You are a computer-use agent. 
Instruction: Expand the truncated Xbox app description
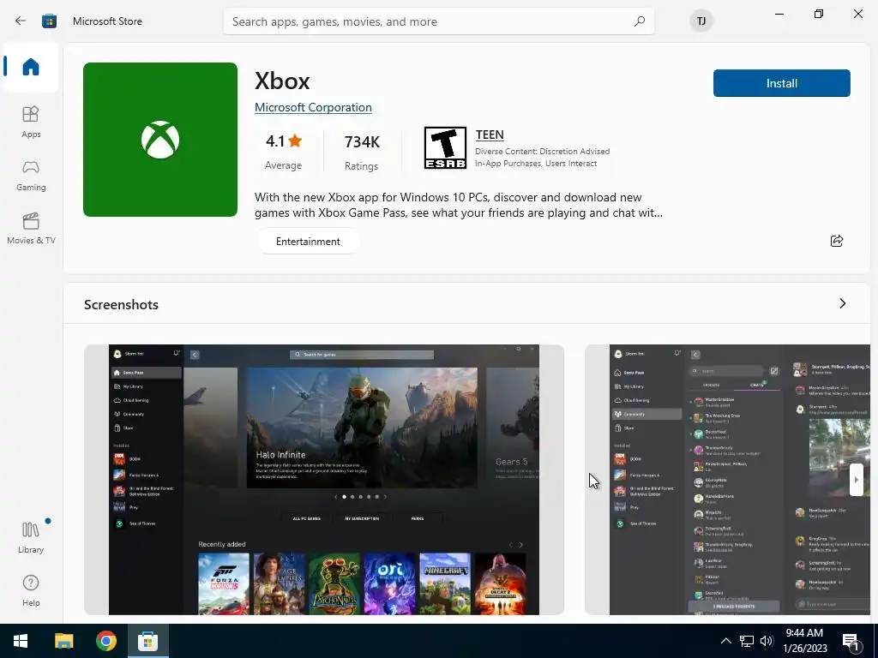coord(459,205)
